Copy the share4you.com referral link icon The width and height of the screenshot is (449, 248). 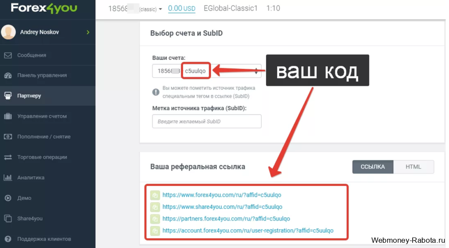pyautogui.click(x=155, y=207)
